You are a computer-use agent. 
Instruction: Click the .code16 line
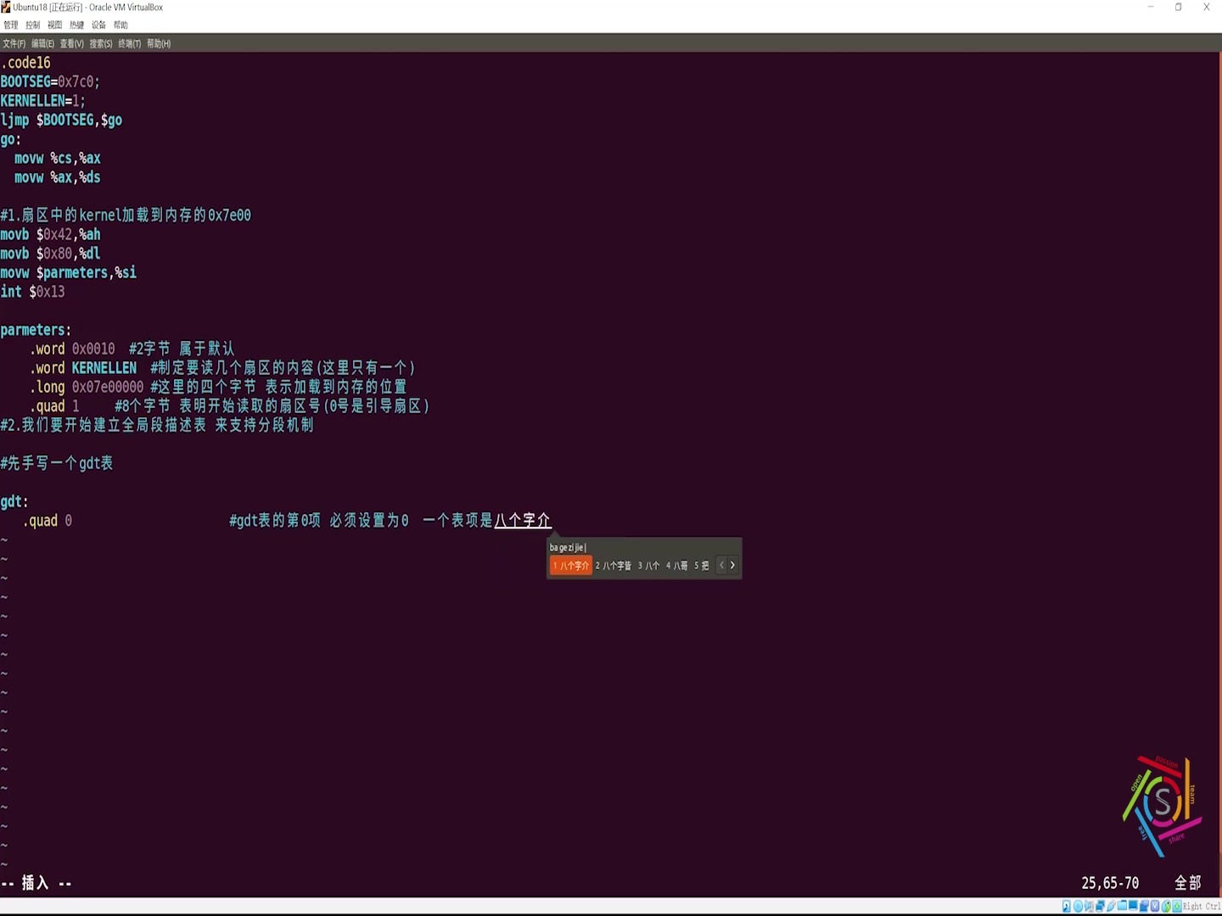pos(25,63)
